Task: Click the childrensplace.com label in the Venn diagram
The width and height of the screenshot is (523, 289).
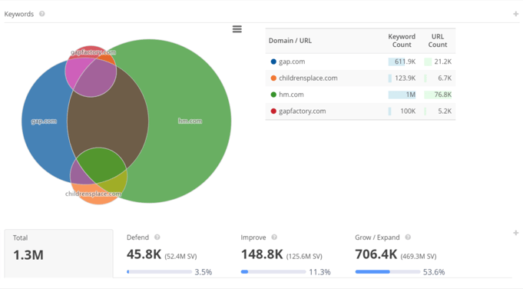Action: (x=93, y=194)
